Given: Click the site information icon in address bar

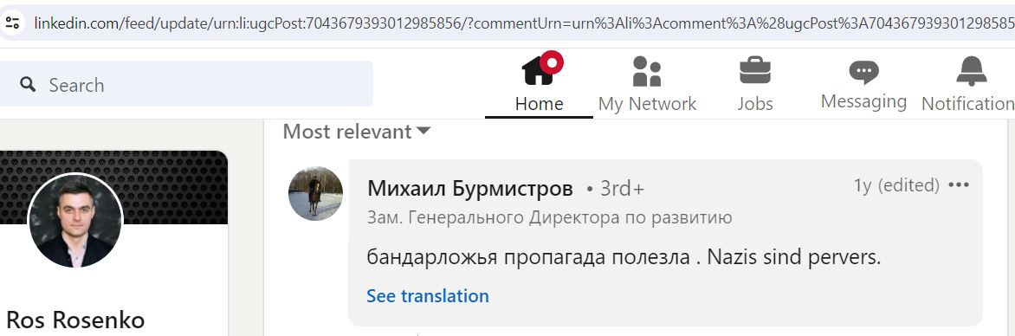Looking at the screenshot, I should (11, 24).
